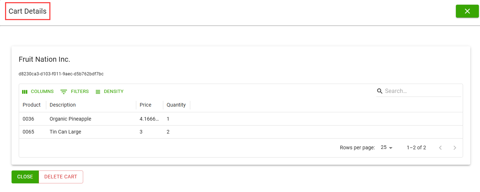Sort by Quantity column header
Viewport: 480px width, 192px height.
tap(176, 105)
